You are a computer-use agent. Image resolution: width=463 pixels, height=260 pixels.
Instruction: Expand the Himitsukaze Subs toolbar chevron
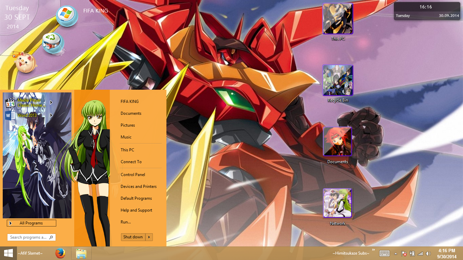[x=374, y=250]
